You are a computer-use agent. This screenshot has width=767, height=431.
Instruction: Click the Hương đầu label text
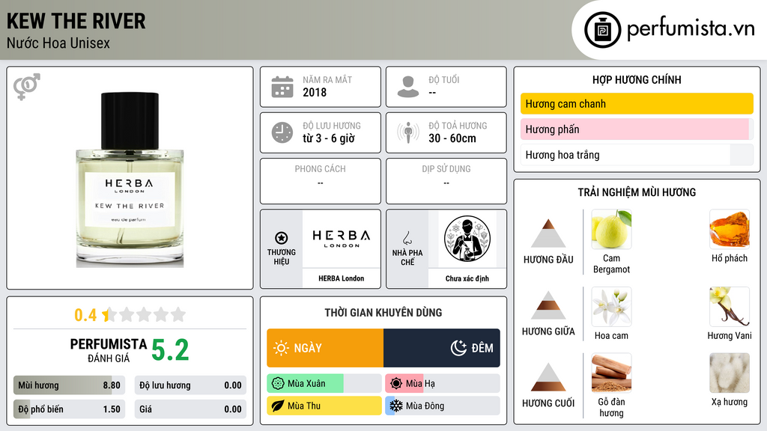[548, 260]
